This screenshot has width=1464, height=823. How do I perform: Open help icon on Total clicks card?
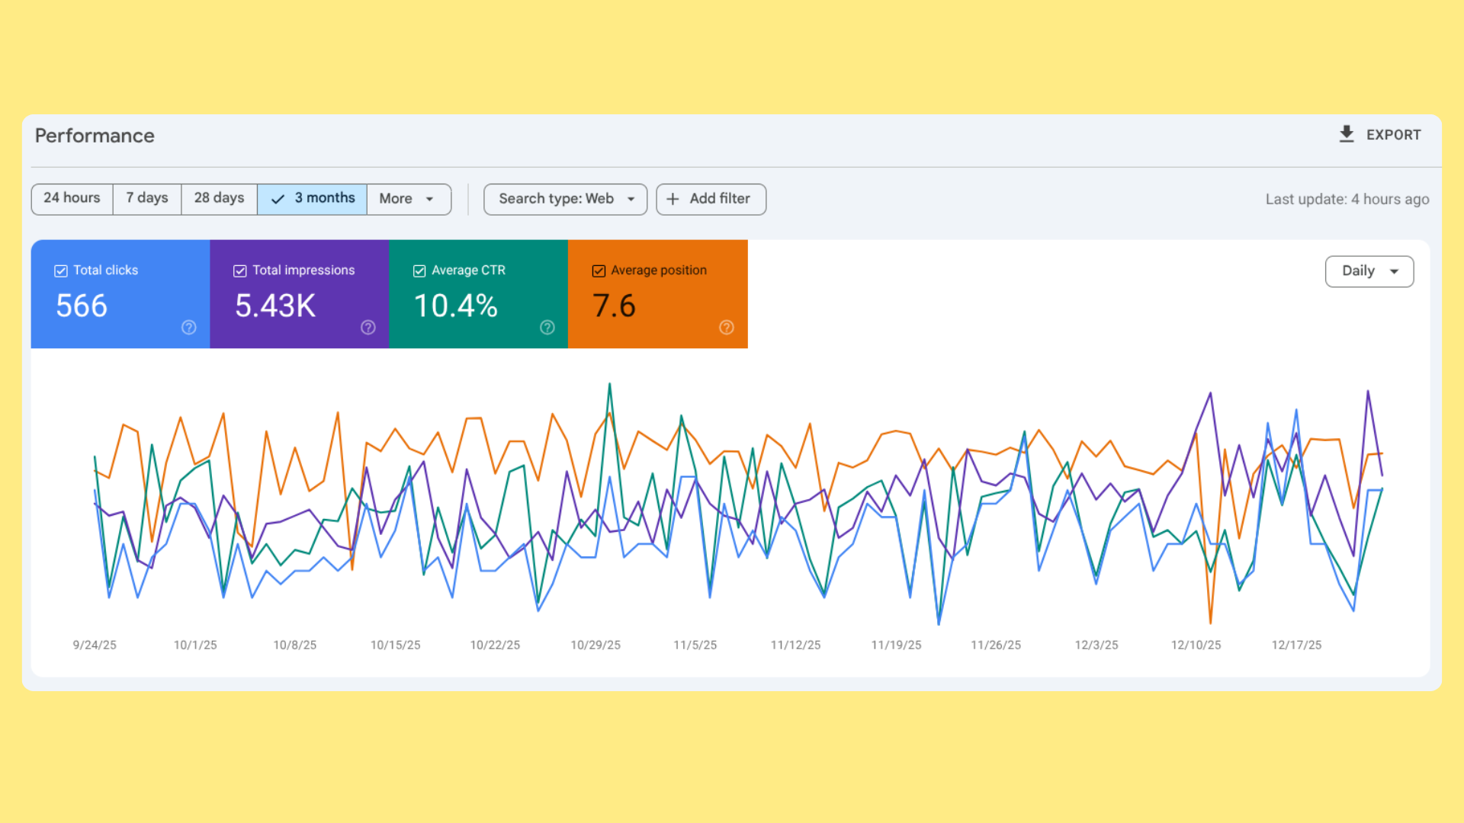point(189,328)
